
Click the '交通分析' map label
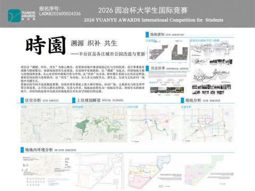(186, 107)
